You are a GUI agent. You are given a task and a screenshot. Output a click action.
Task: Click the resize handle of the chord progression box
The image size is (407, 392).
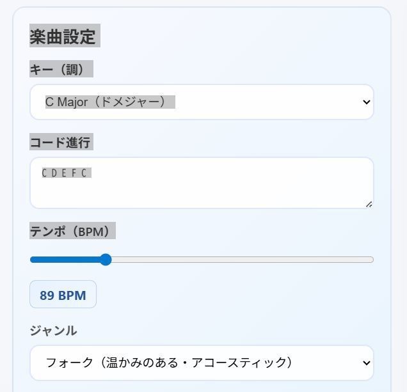pos(369,204)
